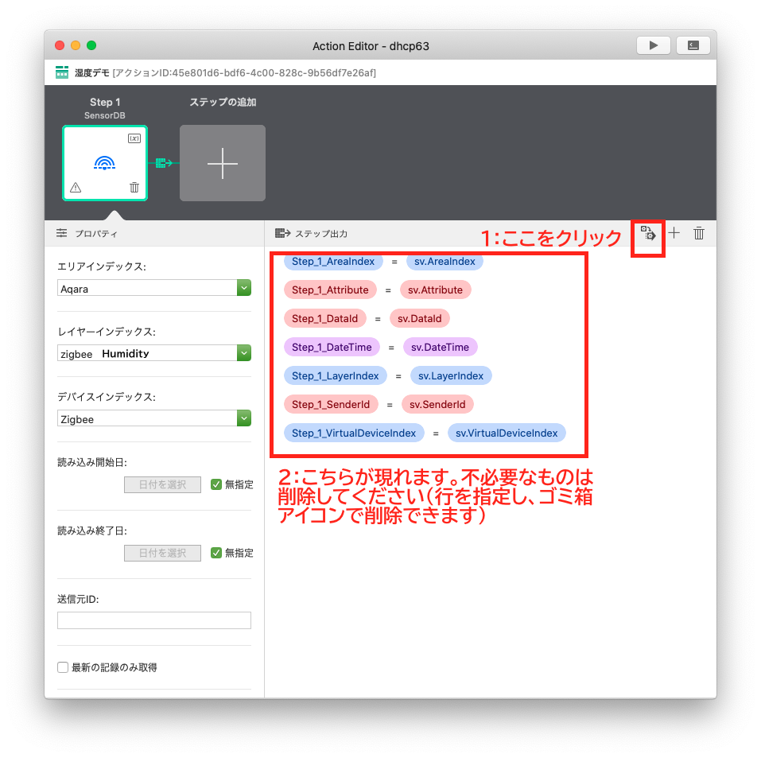Click the connector arrow after Step 1

click(164, 163)
